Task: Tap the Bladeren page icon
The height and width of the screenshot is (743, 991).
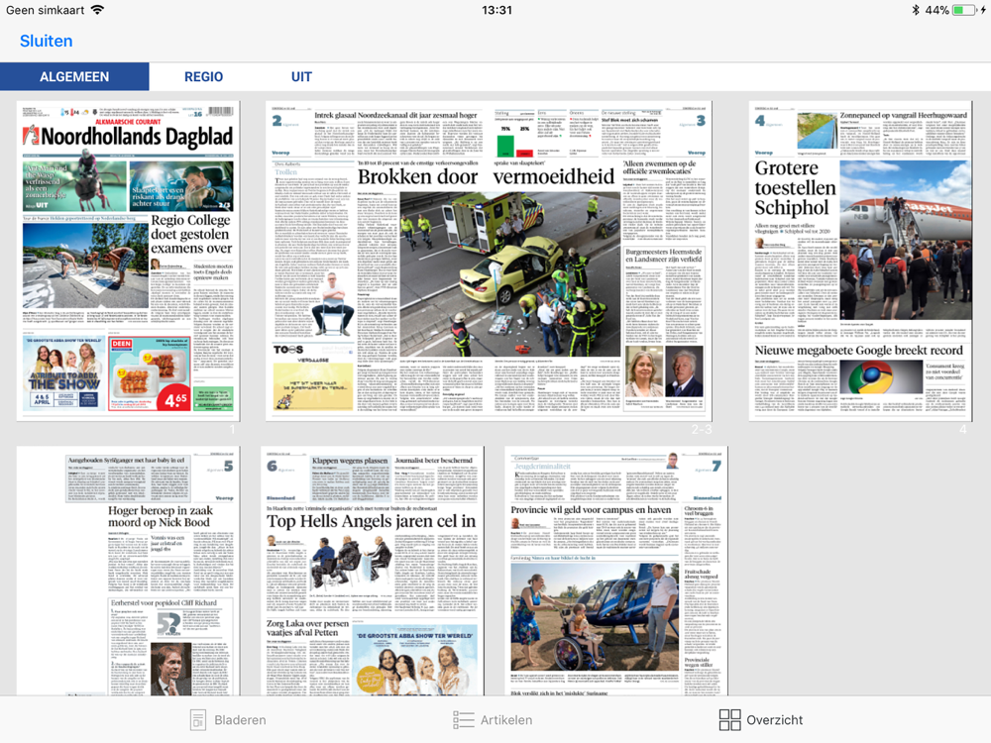Action: [198, 719]
